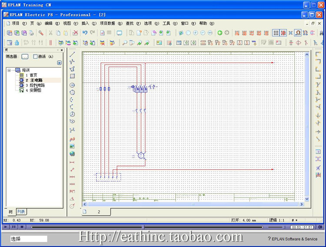Select page 1 首页 in tree
Viewport: 326px width, 247px height.
coord(31,75)
